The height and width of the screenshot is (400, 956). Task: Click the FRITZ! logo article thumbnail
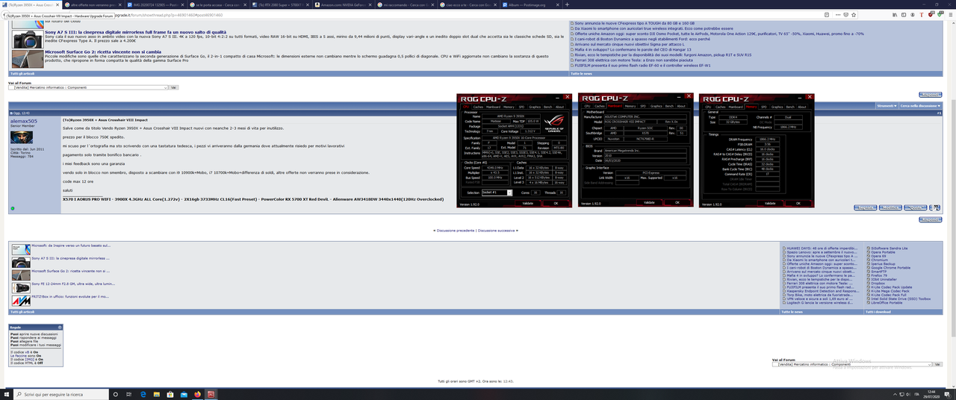21,300
